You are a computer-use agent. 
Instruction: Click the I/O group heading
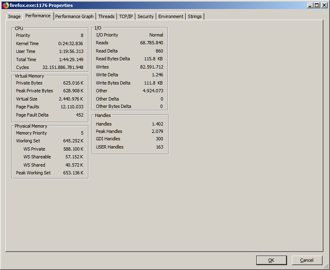[98, 28]
